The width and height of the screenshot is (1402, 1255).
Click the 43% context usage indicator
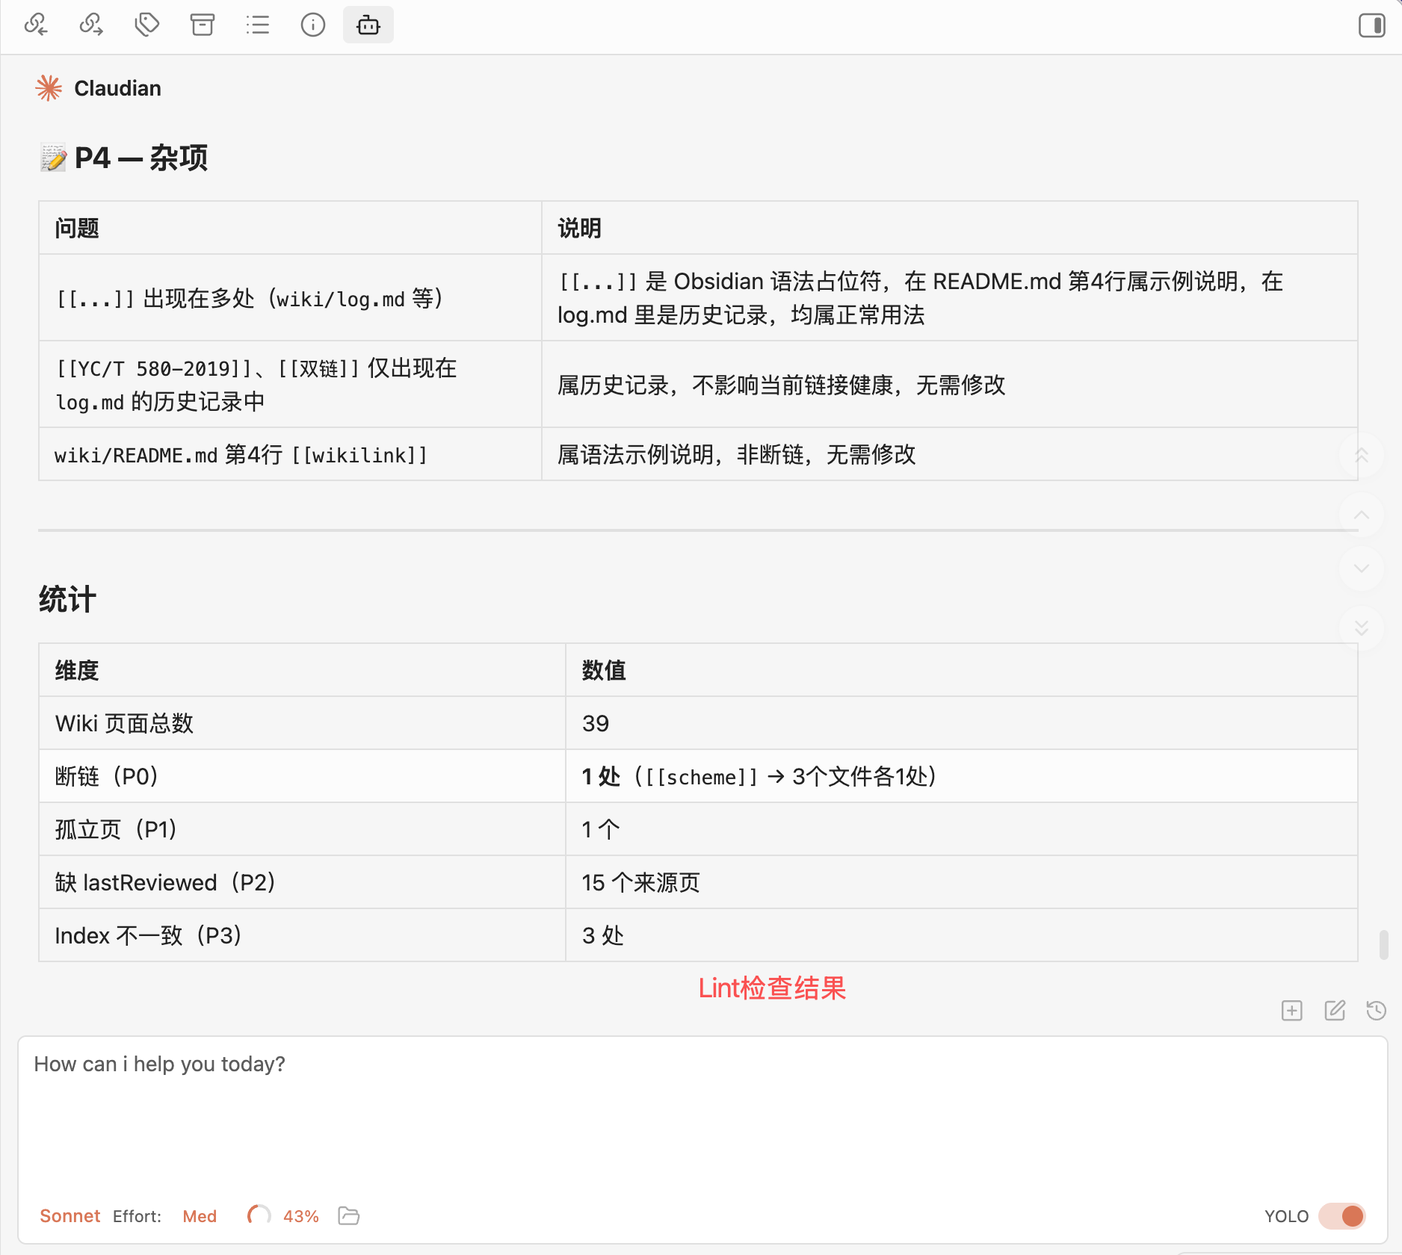(283, 1216)
